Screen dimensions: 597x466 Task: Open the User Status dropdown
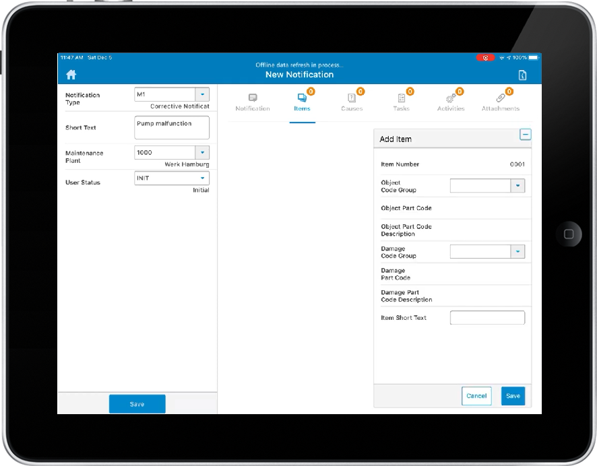point(202,178)
